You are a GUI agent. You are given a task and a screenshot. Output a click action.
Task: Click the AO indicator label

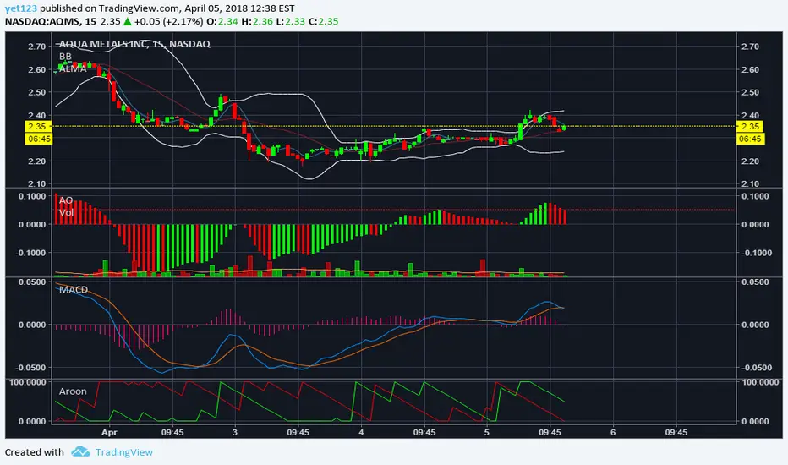pos(66,200)
